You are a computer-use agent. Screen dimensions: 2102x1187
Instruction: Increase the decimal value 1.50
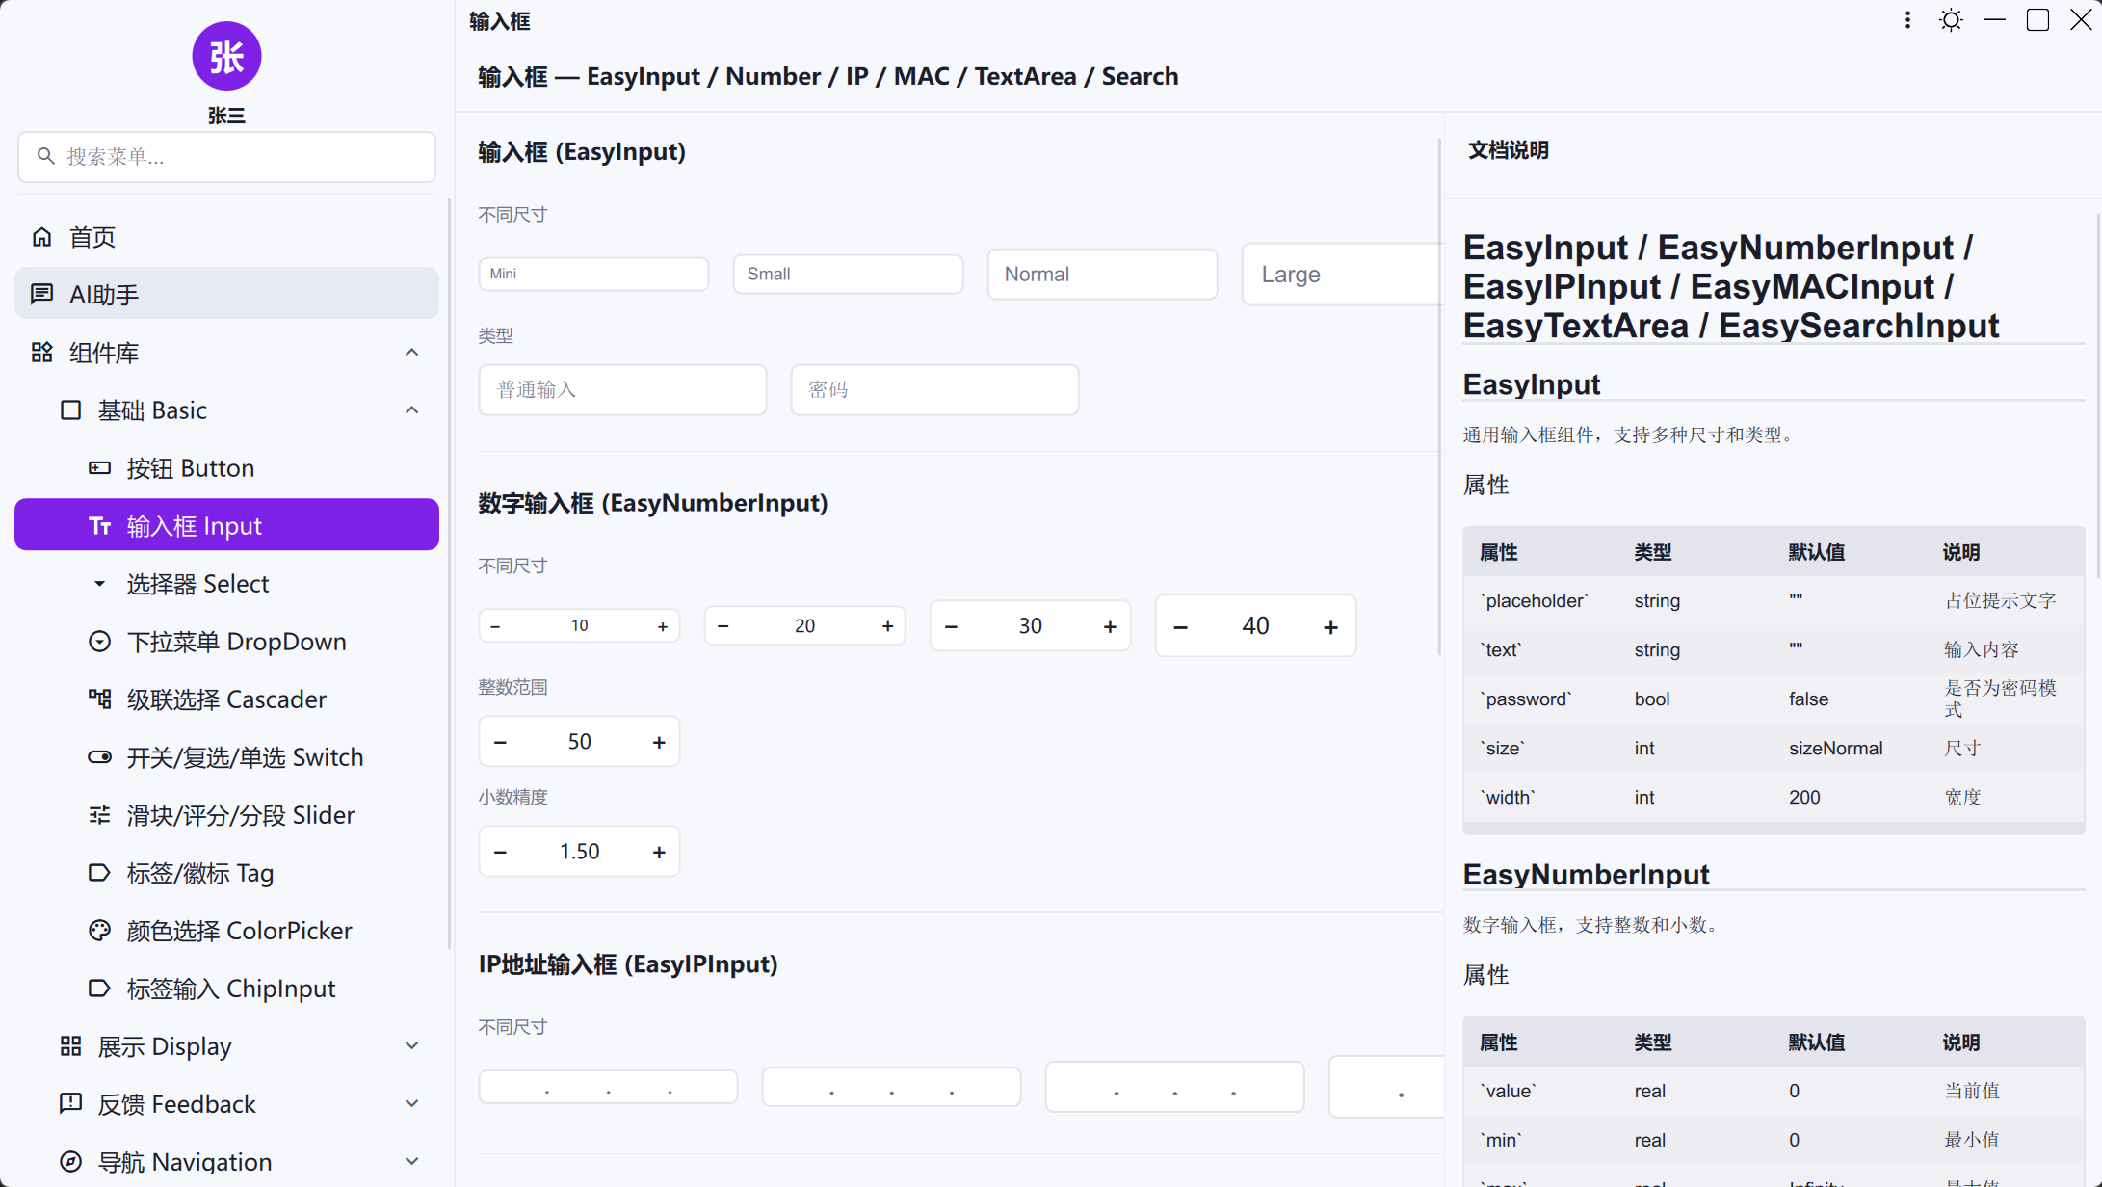click(659, 852)
